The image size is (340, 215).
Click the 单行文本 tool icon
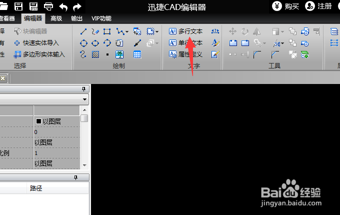(172, 43)
